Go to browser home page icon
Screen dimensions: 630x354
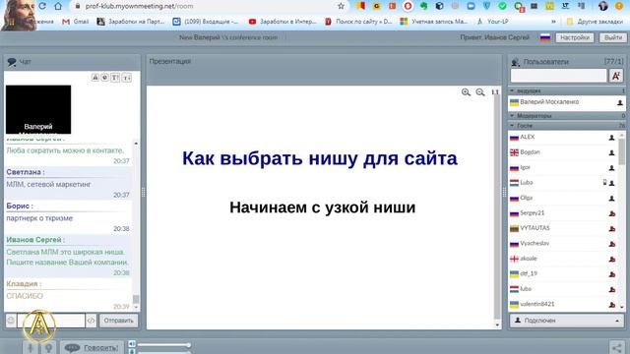58,6
